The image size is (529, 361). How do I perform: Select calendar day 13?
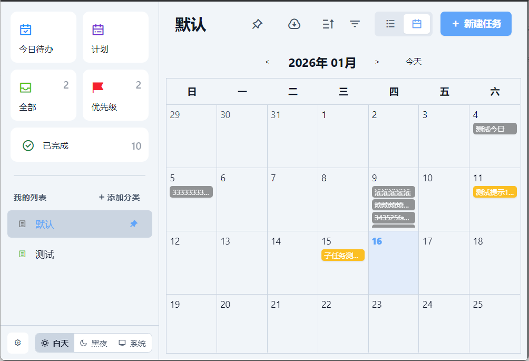[242, 262]
